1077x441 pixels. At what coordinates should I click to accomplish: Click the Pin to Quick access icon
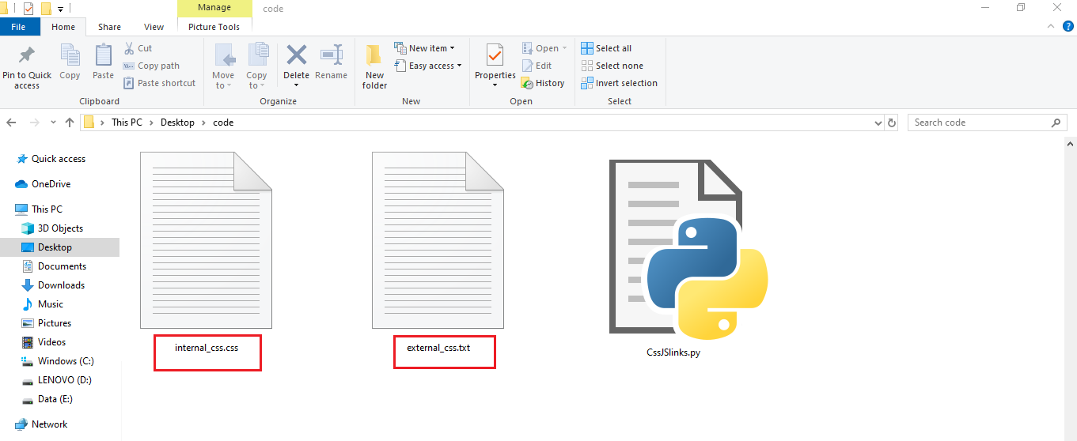26,55
